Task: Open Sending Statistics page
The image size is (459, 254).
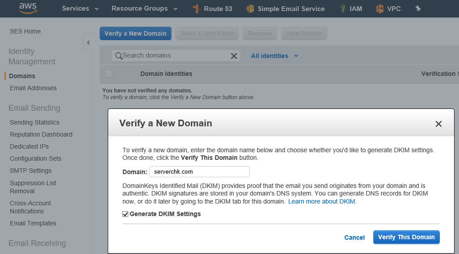Action: 34,122
